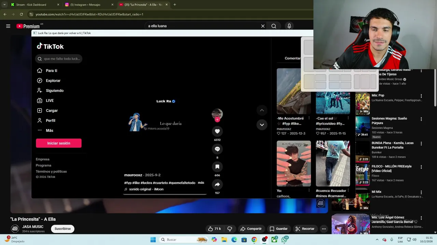This screenshot has width=437, height=245.
Task: Open JASA MUSIC channel avatar
Action: click(x=15, y=229)
